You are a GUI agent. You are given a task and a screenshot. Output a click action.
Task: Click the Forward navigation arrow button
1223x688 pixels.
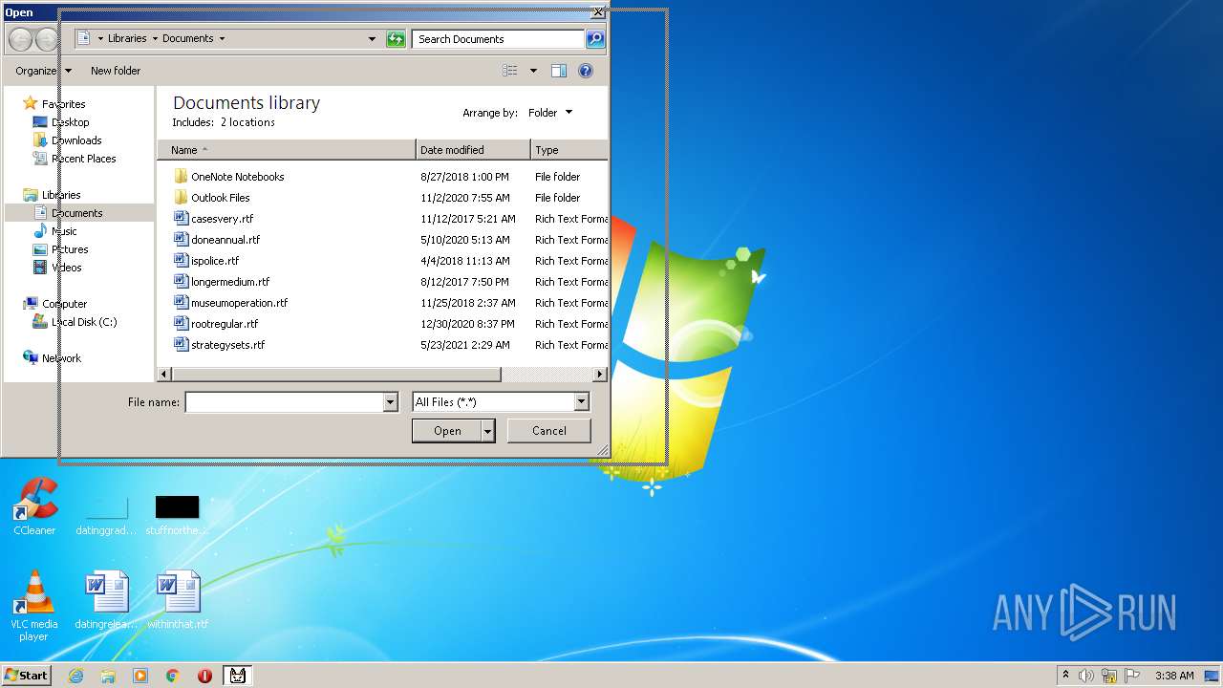click(x=46, y=39)
